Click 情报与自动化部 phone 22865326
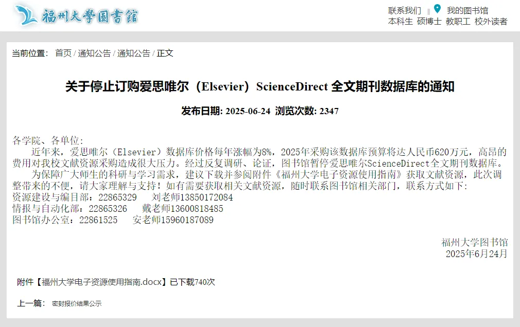 108,208
